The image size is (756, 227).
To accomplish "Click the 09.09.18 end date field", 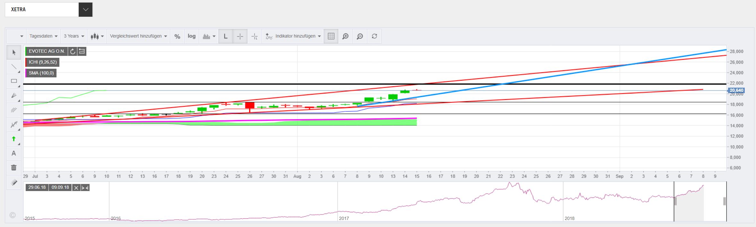I will point(60,188).
